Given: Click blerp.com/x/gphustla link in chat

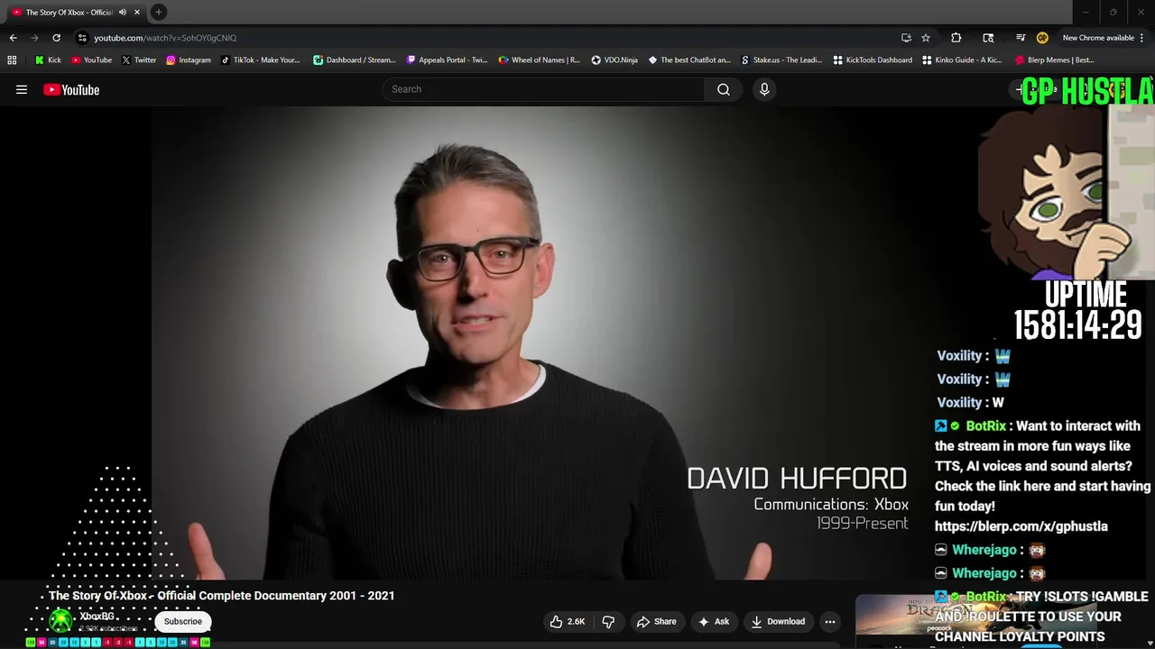Looking at the screenshot, I should [x=1021, y=526].
